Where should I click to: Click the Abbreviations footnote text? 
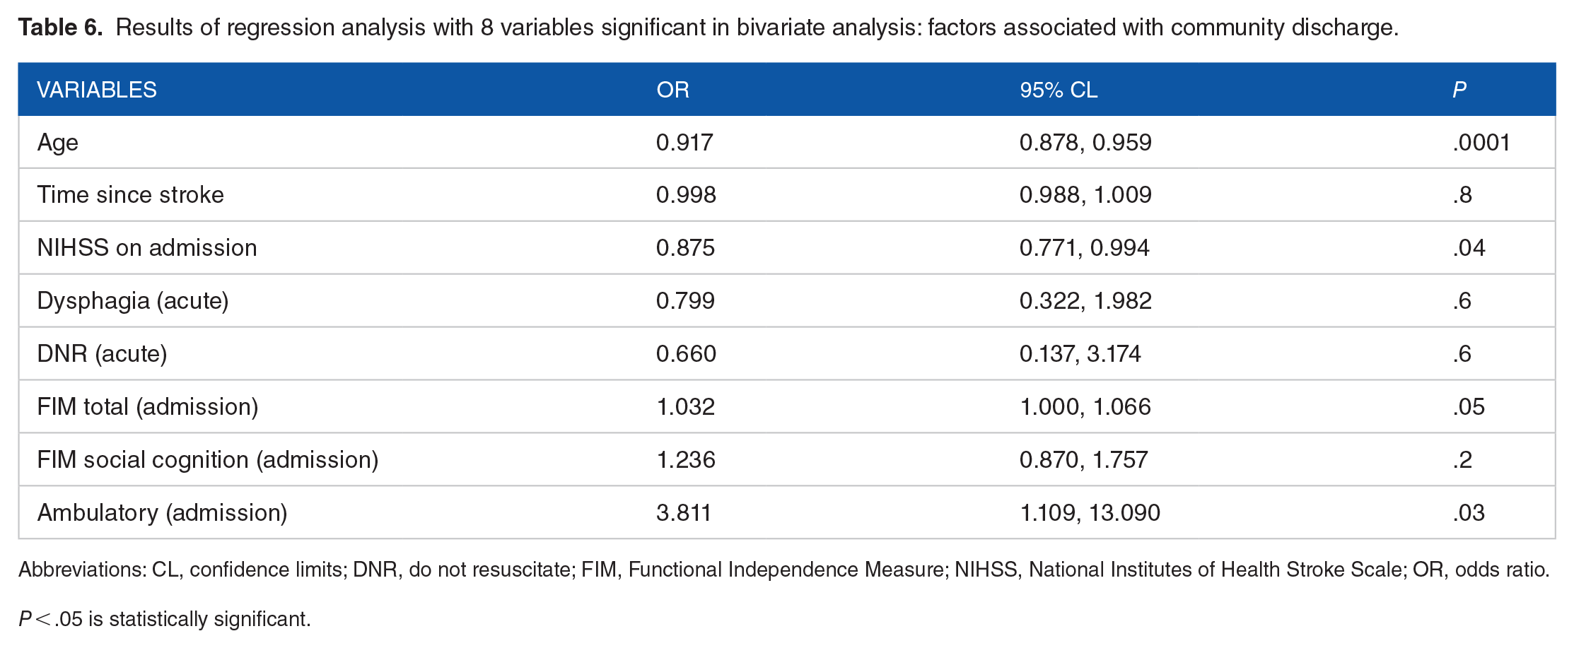click(x=784, y=570)
